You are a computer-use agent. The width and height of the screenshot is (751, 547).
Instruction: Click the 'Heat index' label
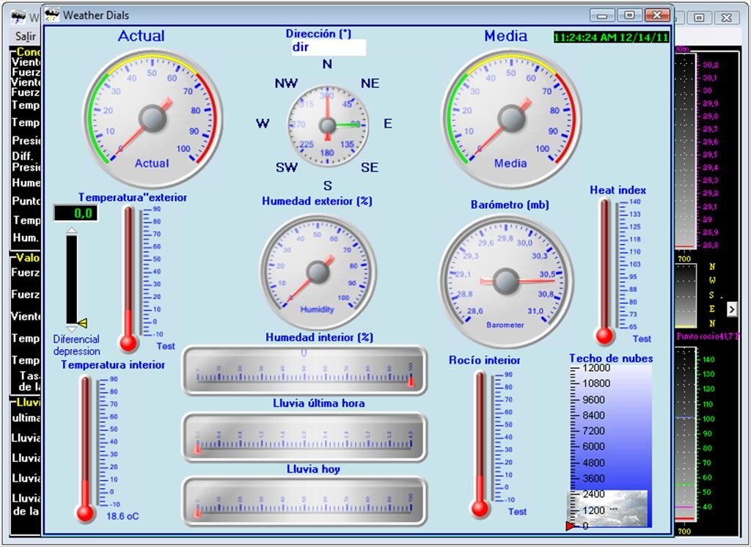[618, 190]
